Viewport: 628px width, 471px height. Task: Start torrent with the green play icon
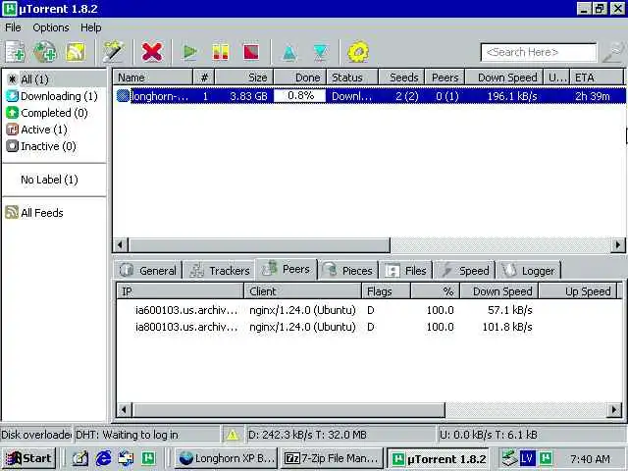(x=189, y=52)
